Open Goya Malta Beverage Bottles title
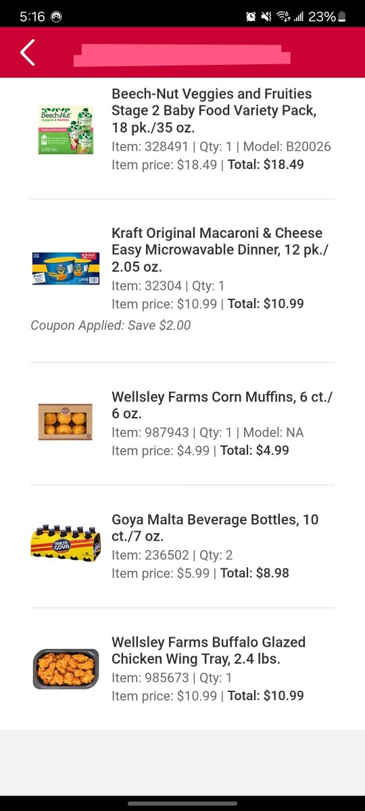This screenshot has height=811, width=365. coord(215,528)
